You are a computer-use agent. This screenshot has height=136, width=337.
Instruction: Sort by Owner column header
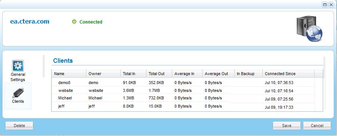coord(103,74)
